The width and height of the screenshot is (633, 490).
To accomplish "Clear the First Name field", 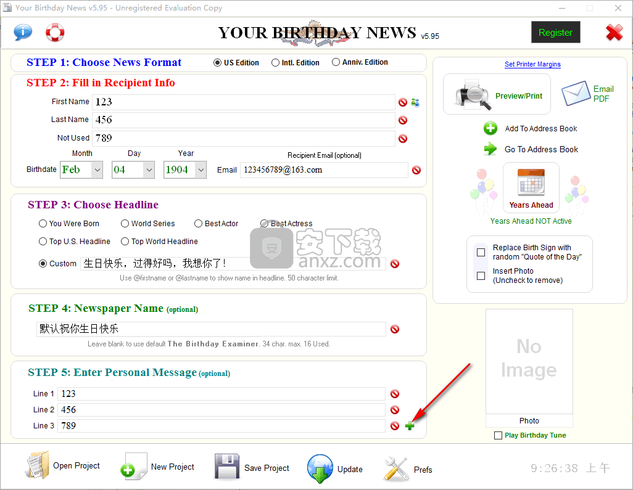I will point(402,102).
